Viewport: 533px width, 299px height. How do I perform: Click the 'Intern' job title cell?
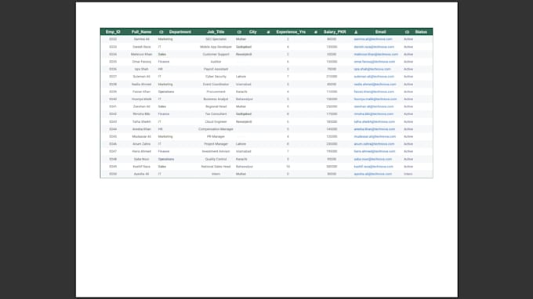pyautogui.click(x=216, y=174)
